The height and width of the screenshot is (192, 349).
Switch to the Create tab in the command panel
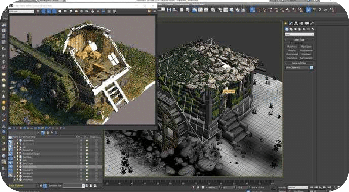[x=285, y=23]
